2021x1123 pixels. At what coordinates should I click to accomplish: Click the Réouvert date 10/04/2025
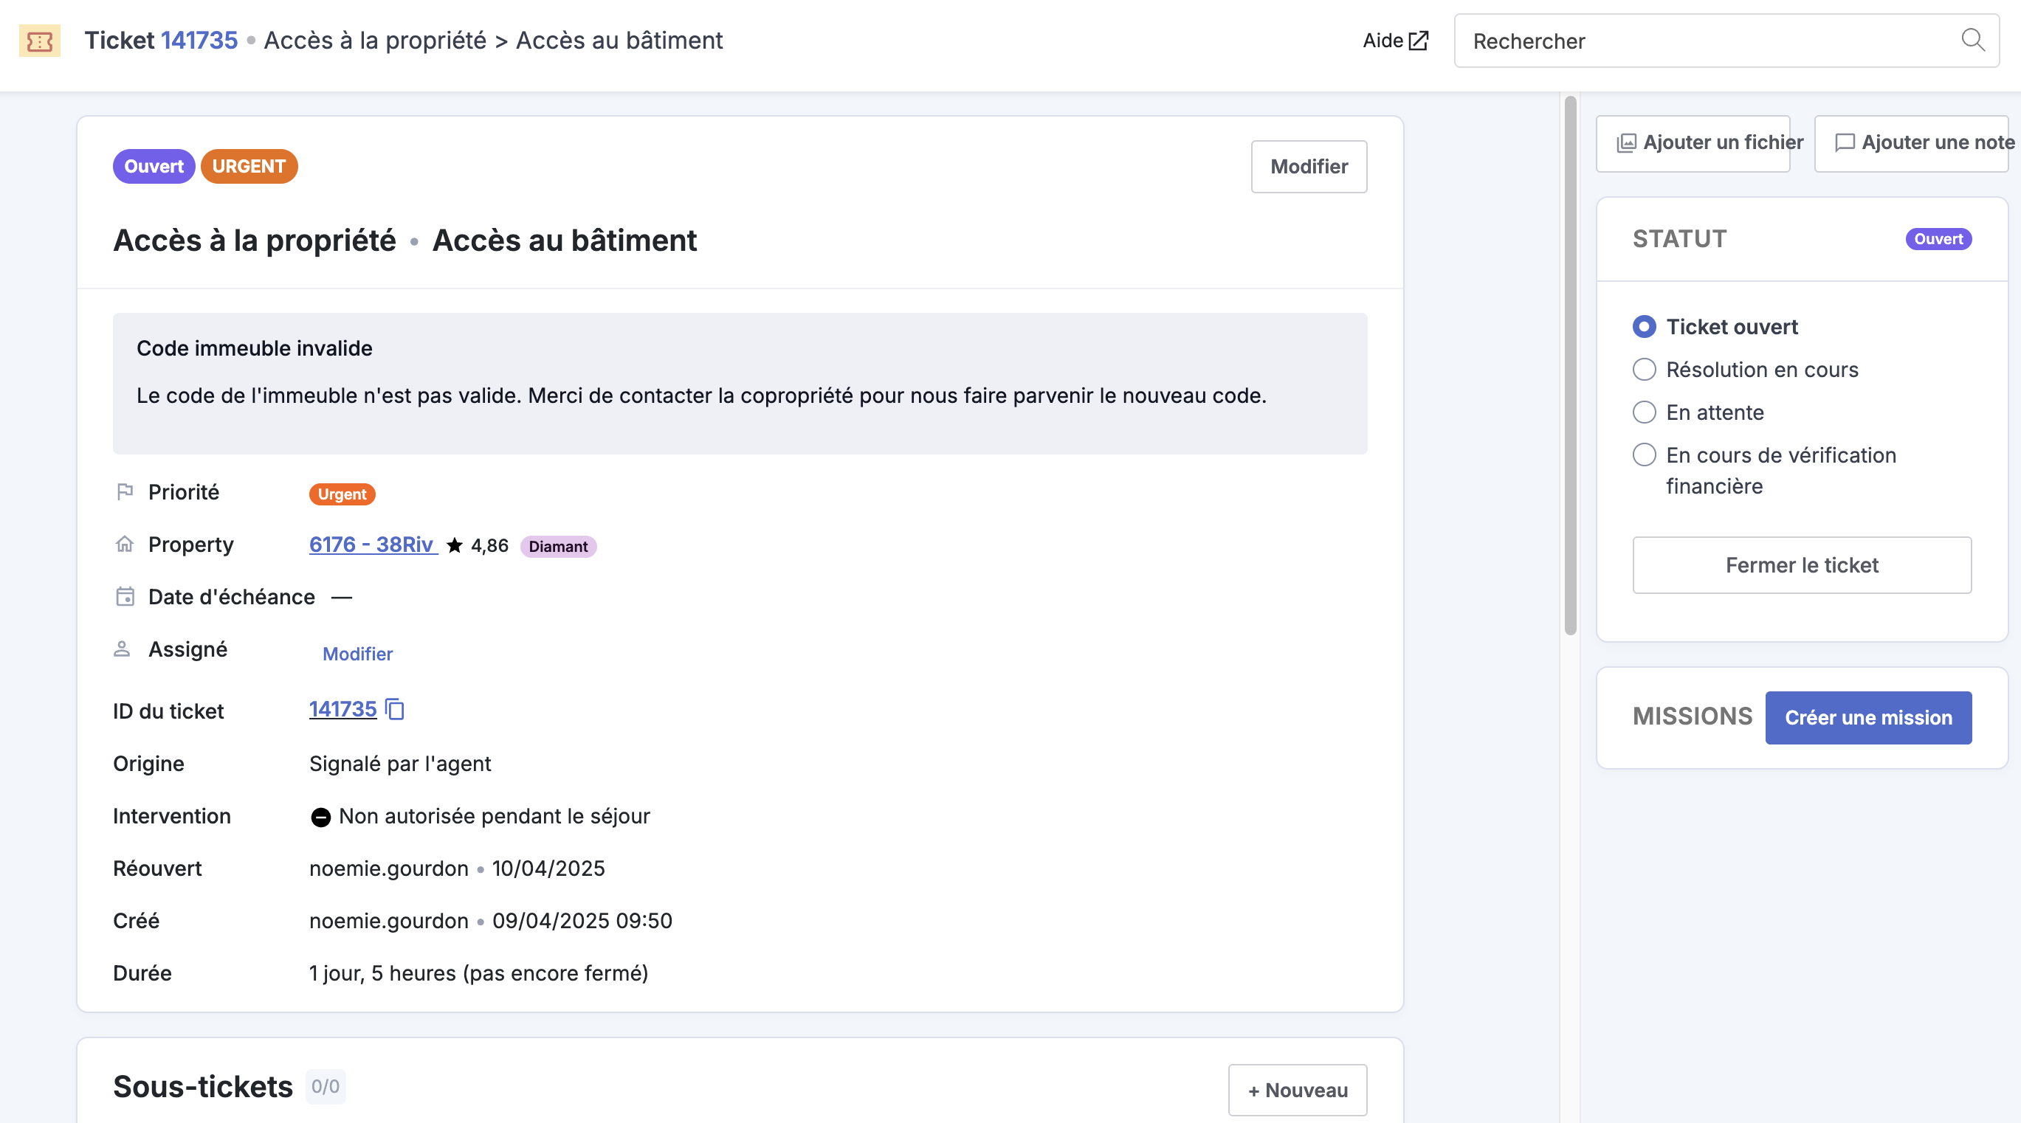[x=548, y=868]
